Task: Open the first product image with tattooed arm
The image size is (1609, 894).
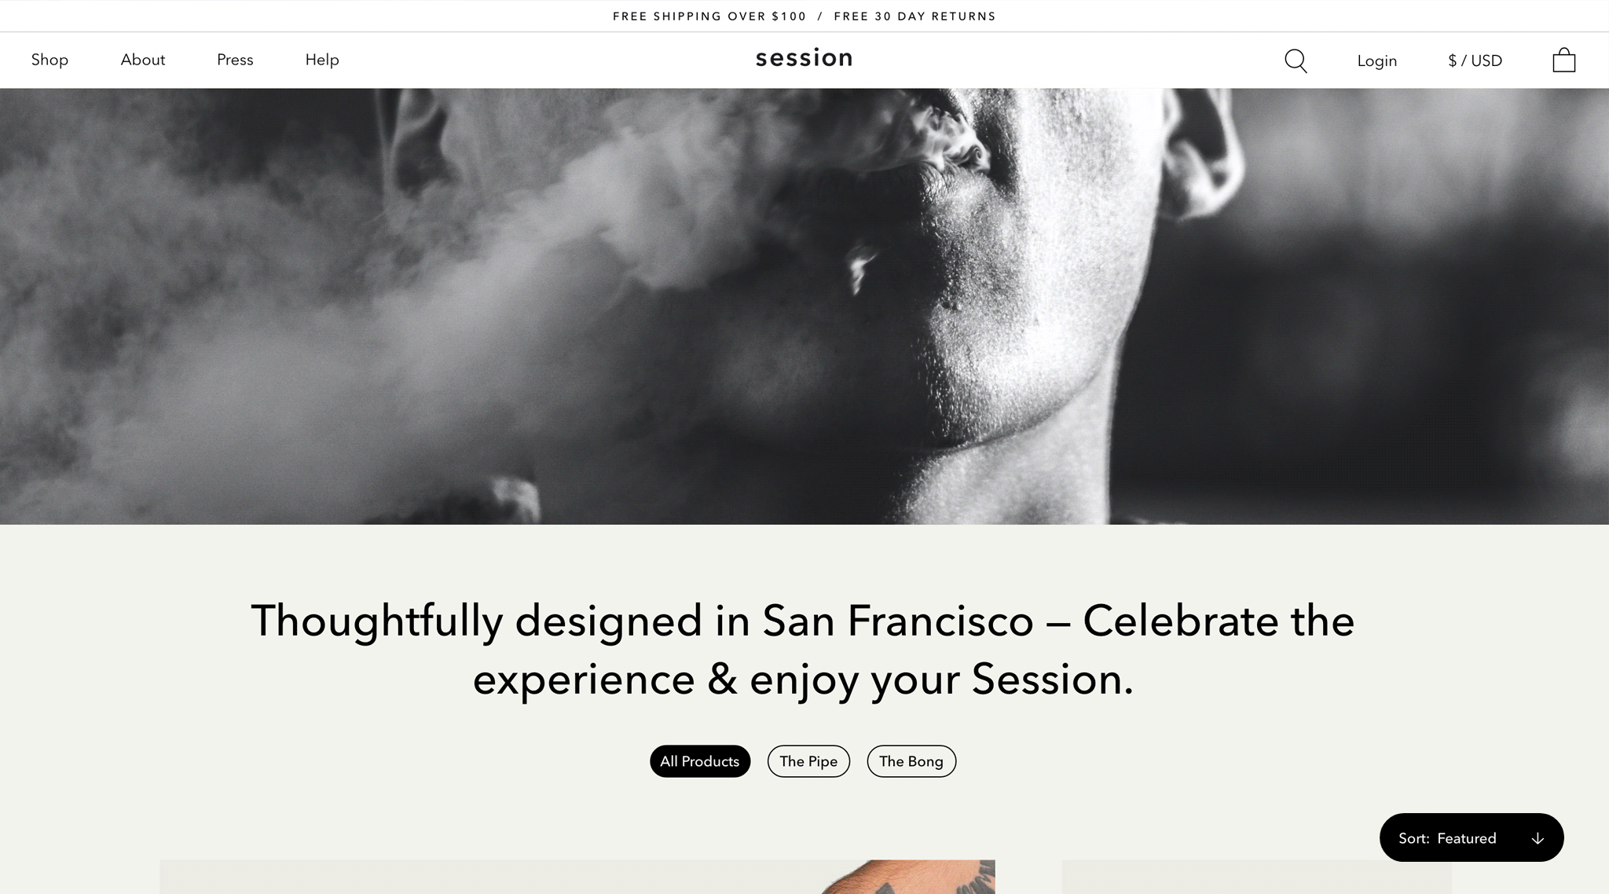Action: 577,877
